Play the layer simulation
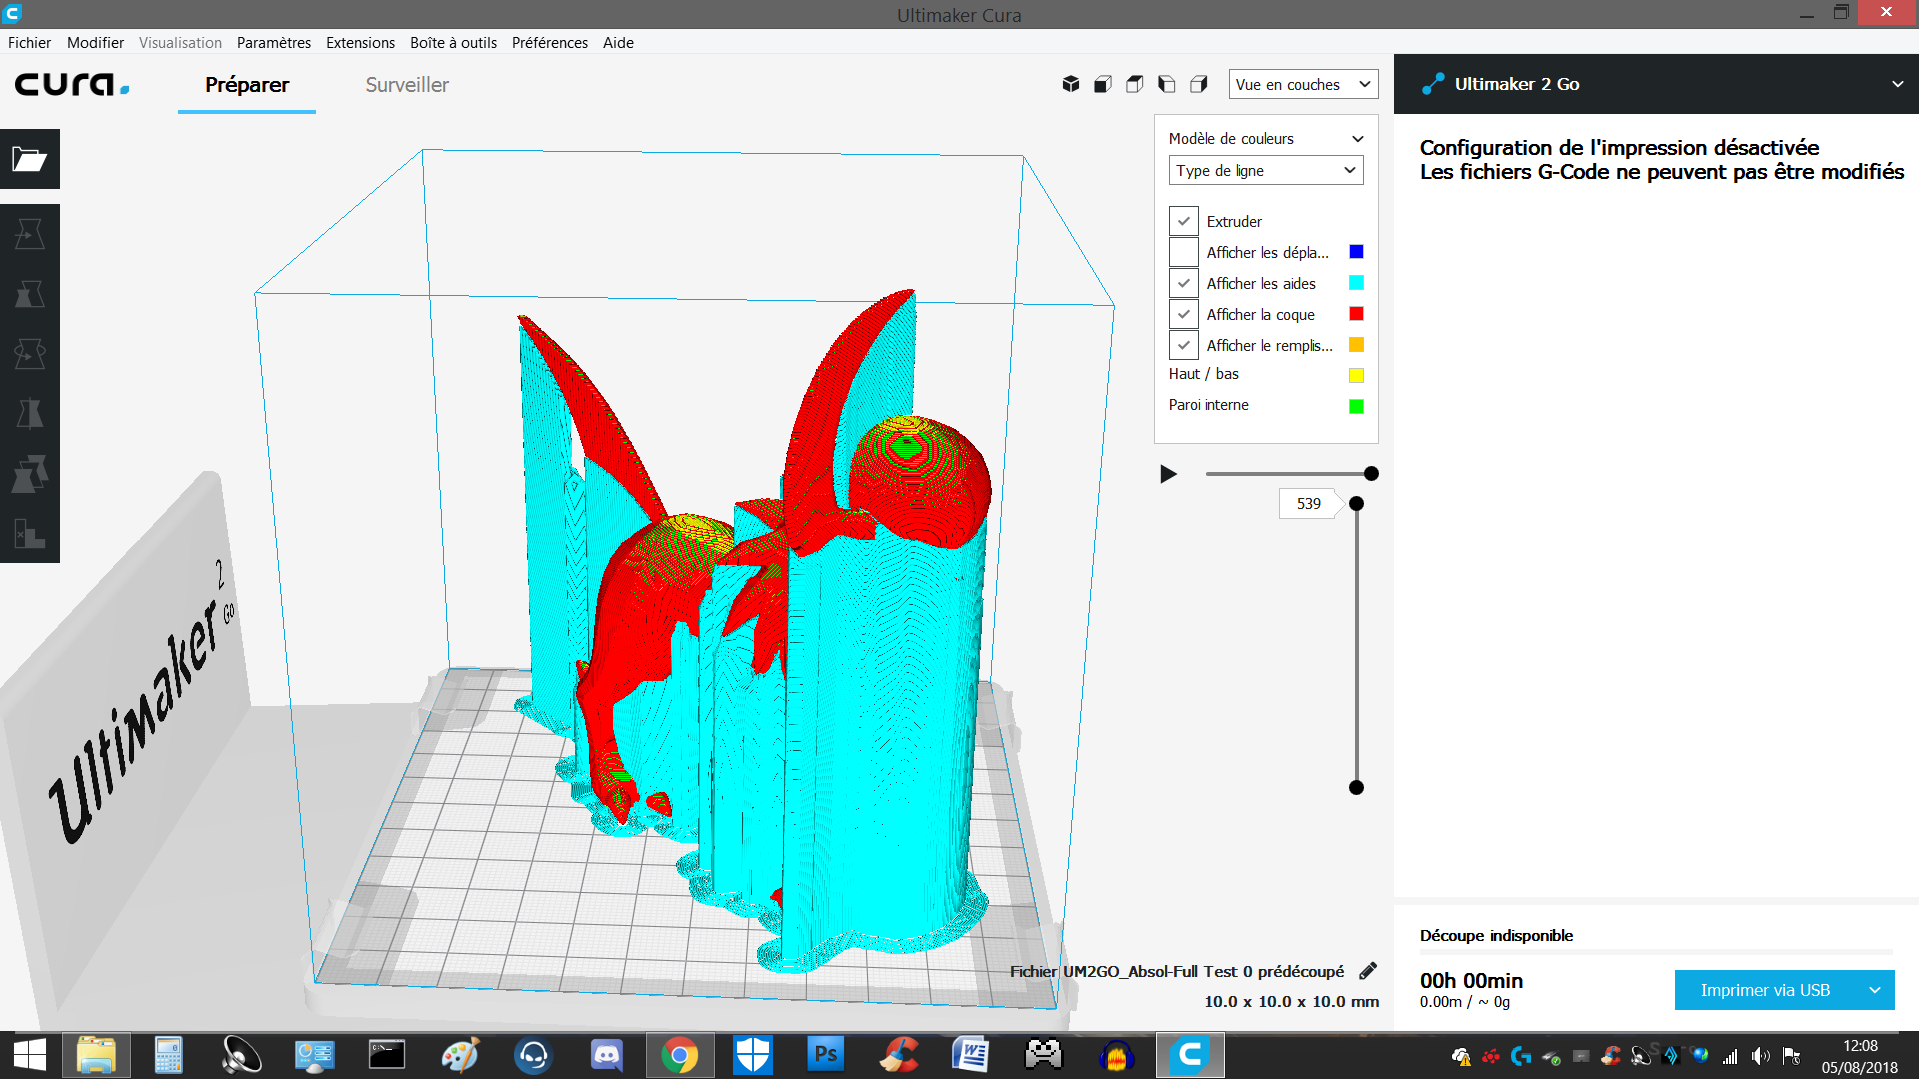Screen dimensions: 1919x1079 (x=1168, y=474)
